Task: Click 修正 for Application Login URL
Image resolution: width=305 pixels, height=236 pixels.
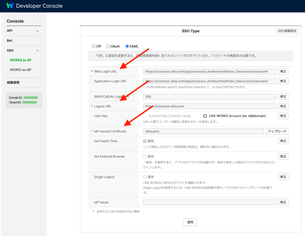Action: pos(283,81)
